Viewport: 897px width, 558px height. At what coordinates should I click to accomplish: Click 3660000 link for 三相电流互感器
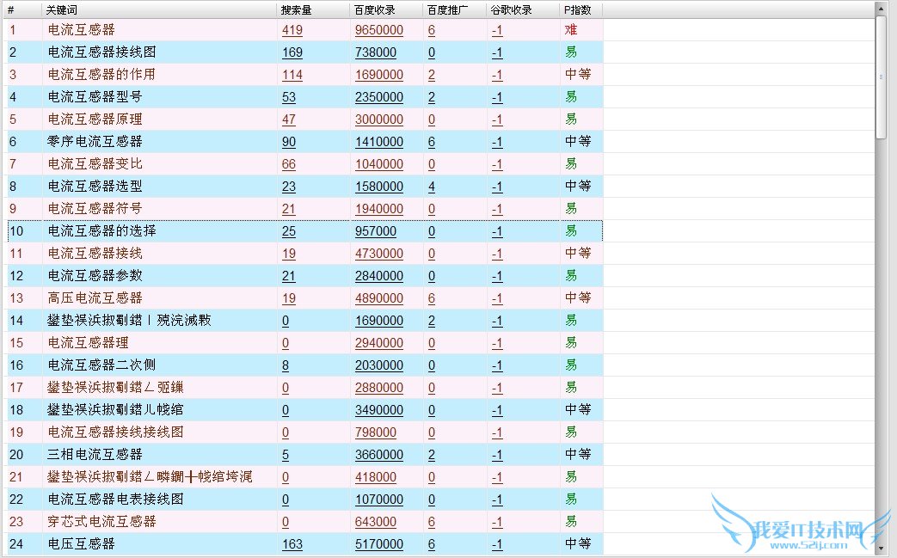[378, 455]
